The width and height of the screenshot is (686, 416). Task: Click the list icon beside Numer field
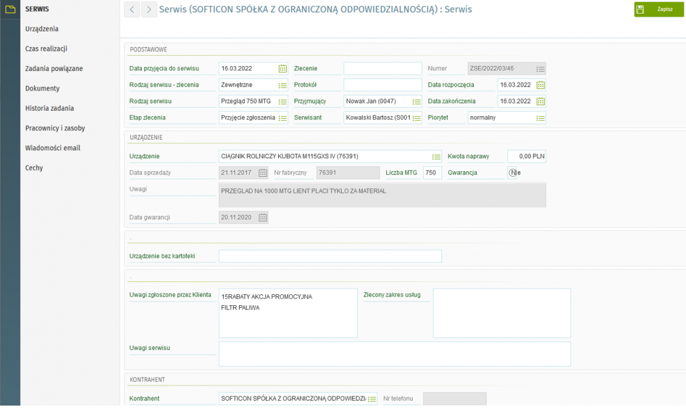click(x=540, y=69)
